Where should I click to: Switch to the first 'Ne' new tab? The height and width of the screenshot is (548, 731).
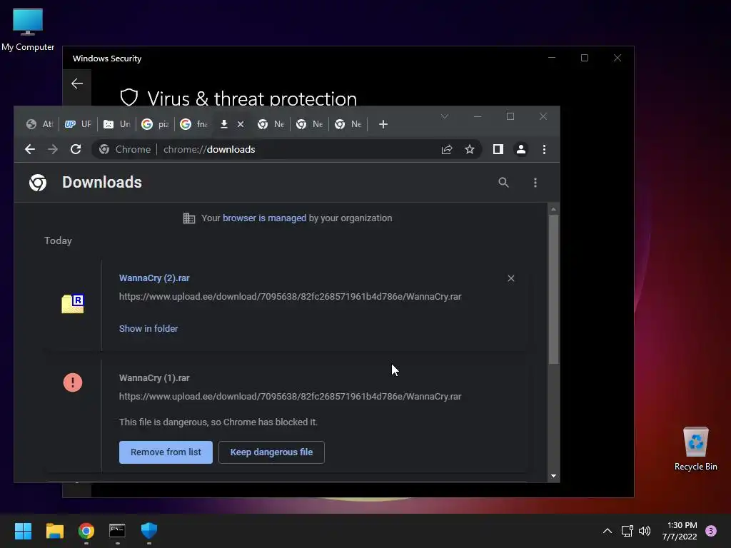(271, 124)
